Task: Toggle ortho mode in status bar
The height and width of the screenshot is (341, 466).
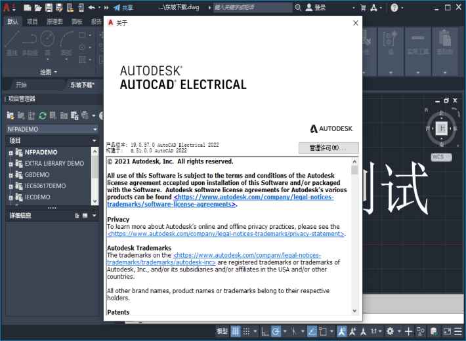Action: pos(265,331)
